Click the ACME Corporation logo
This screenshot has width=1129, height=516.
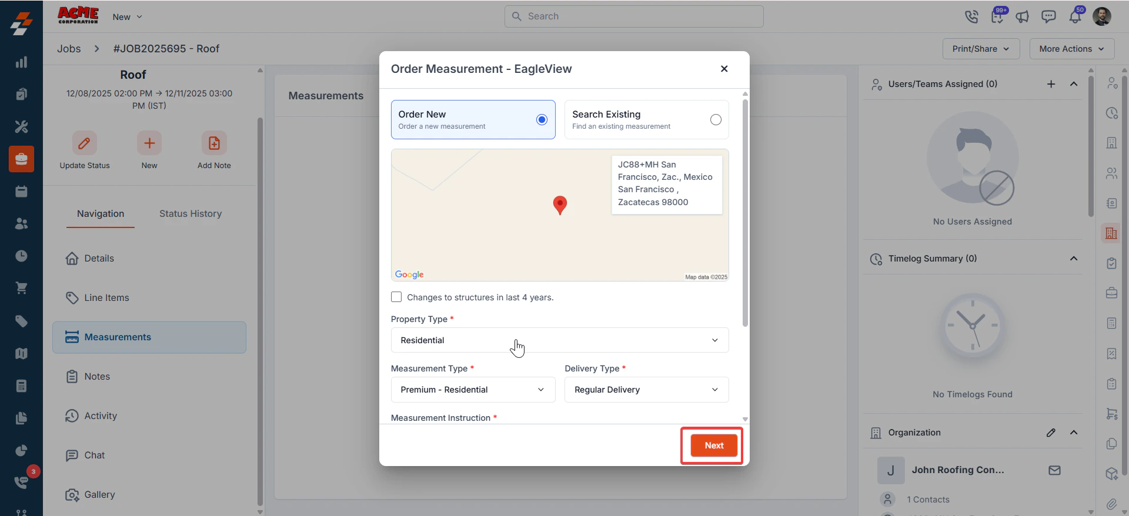pos(78,16)
